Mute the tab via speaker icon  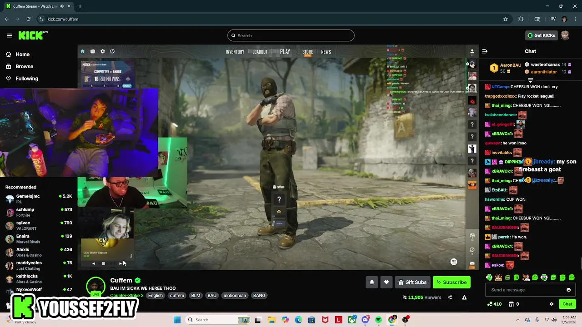coord(62,6)
